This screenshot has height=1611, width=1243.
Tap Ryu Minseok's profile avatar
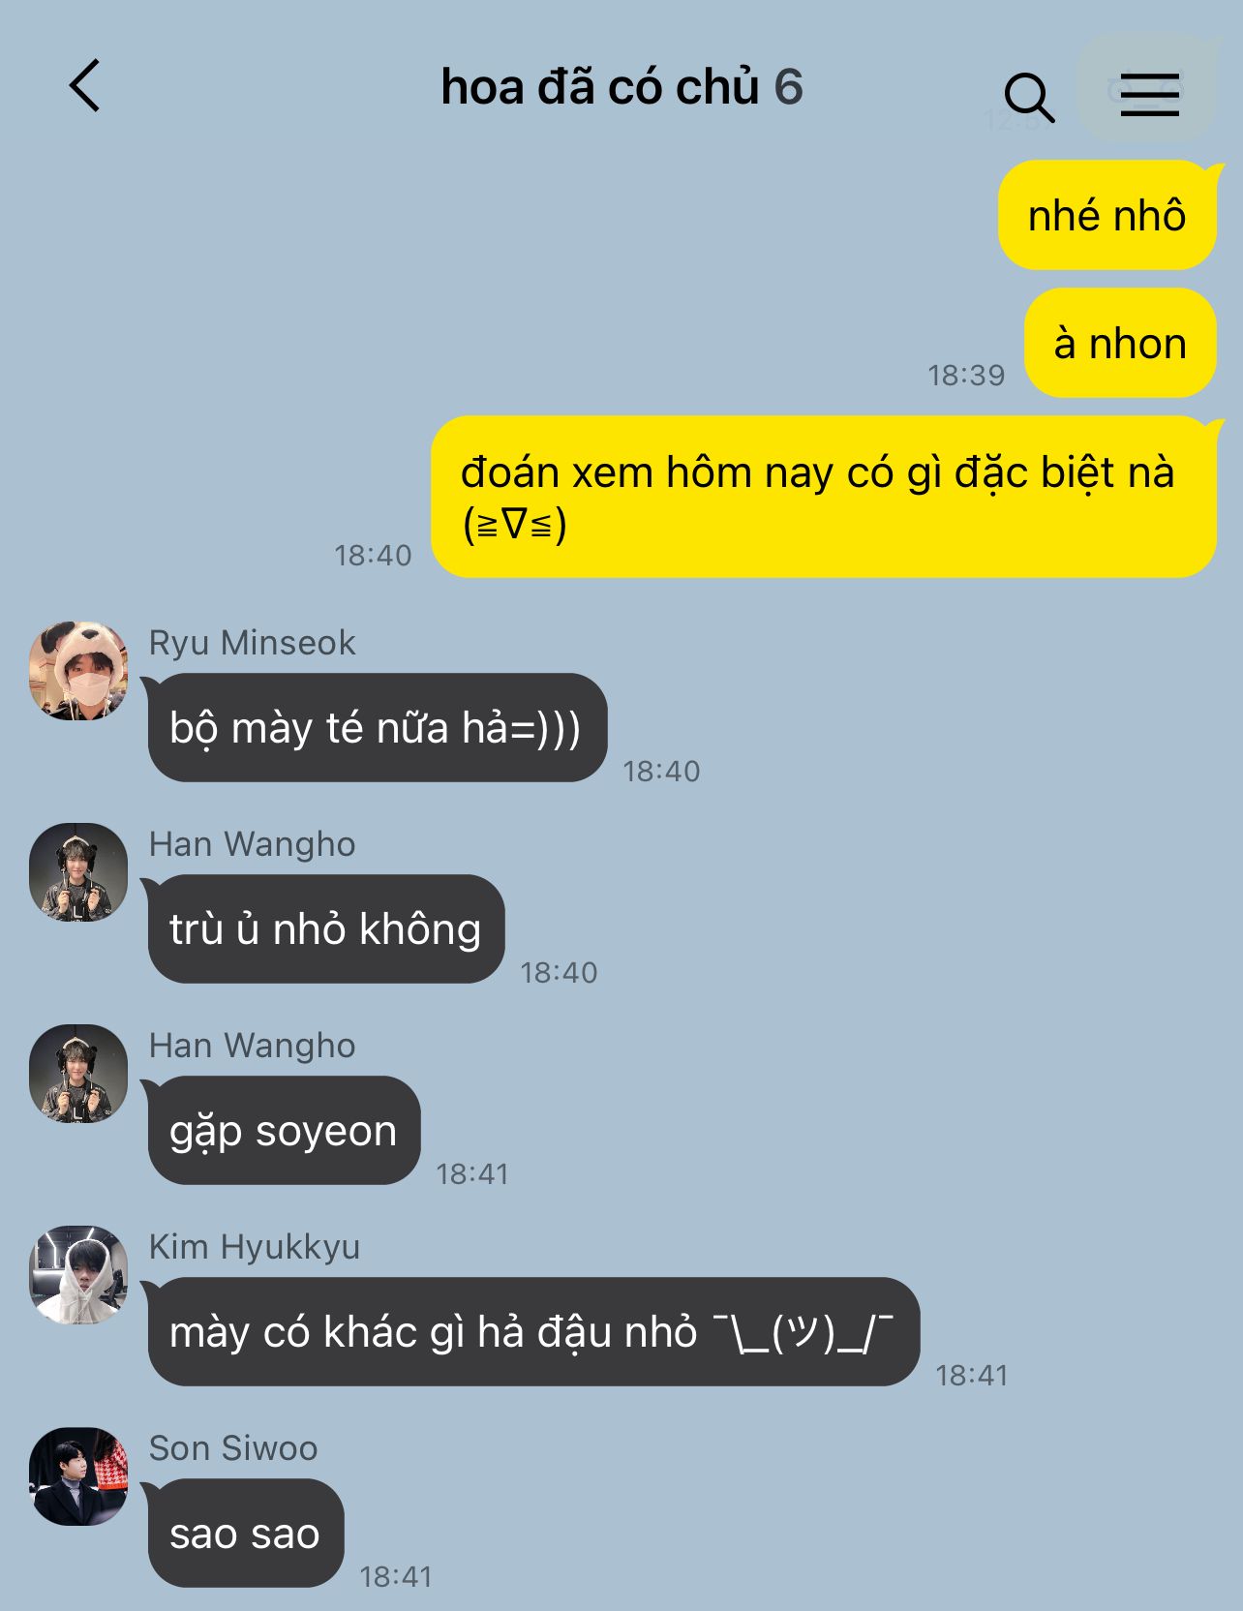(78, 671)
